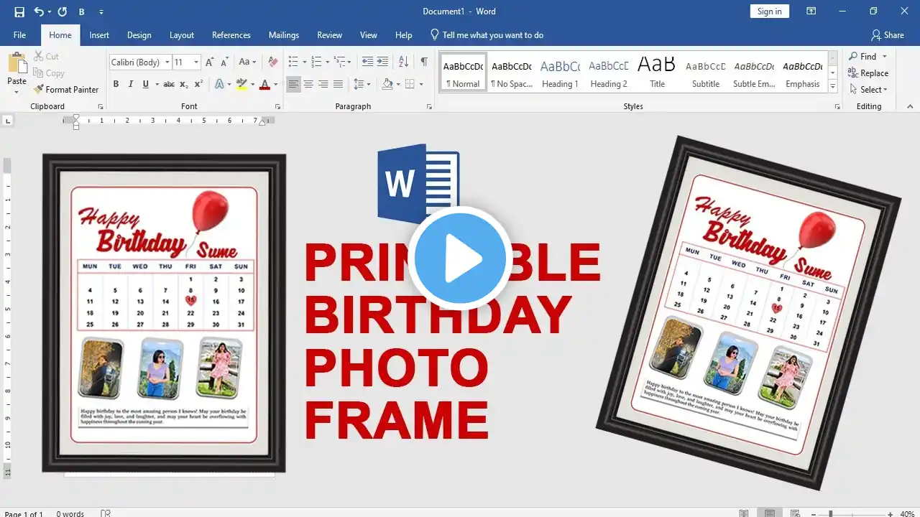
Task: Open the font size dropdown
Action: click(x=196, y=62)
